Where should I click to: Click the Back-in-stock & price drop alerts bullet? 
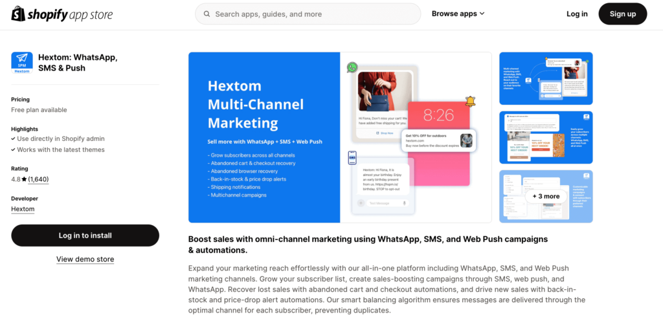click(x=247, y=179)
